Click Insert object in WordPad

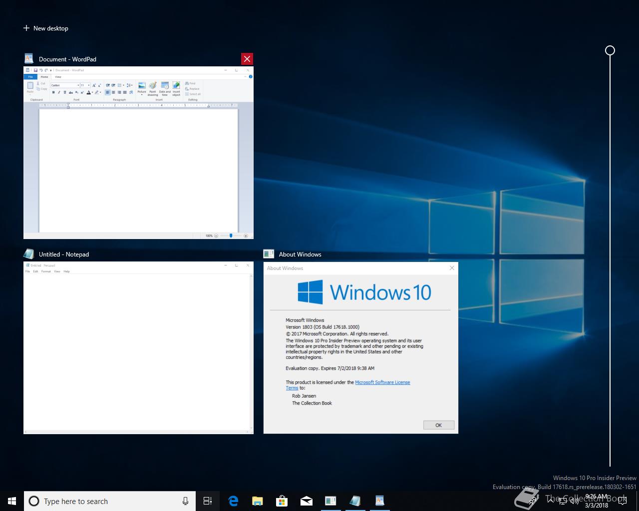click(176, 89)
